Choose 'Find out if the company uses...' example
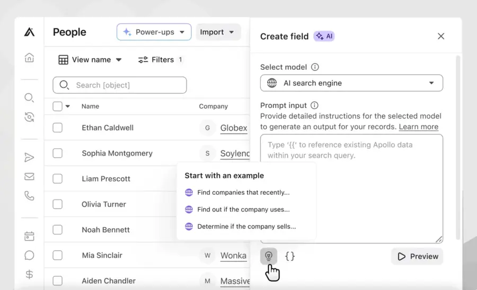The height and width of the screenshot is (290, 477). (237, 210)
